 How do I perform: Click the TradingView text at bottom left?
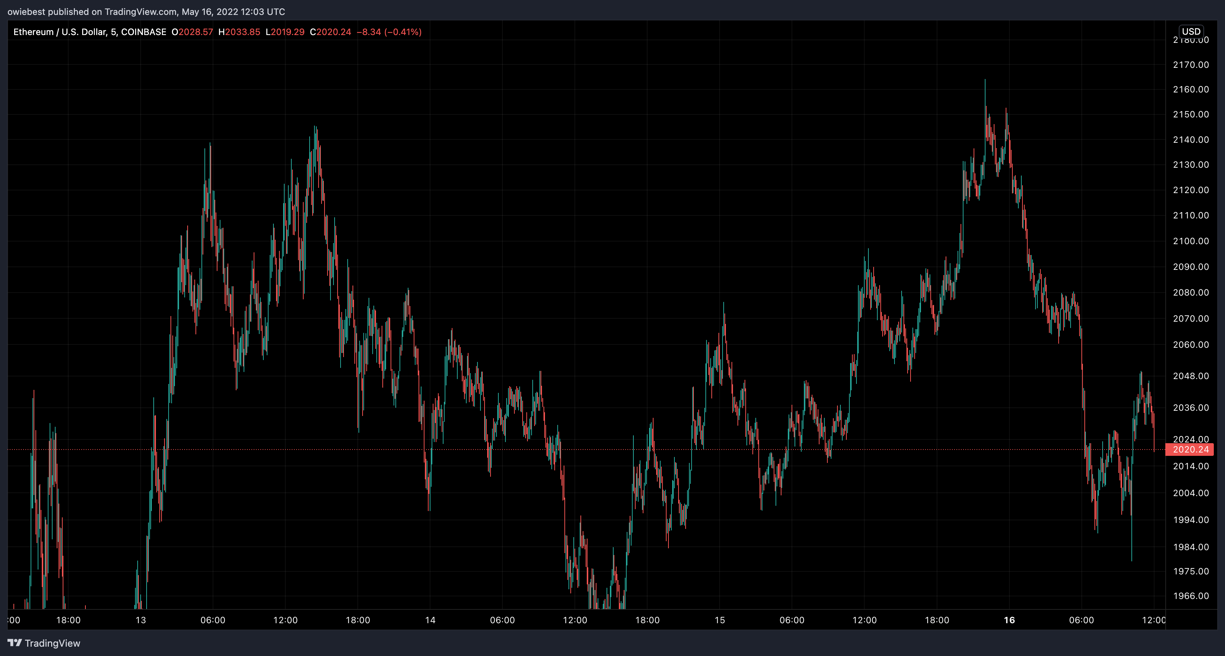(x=52, y=643)
